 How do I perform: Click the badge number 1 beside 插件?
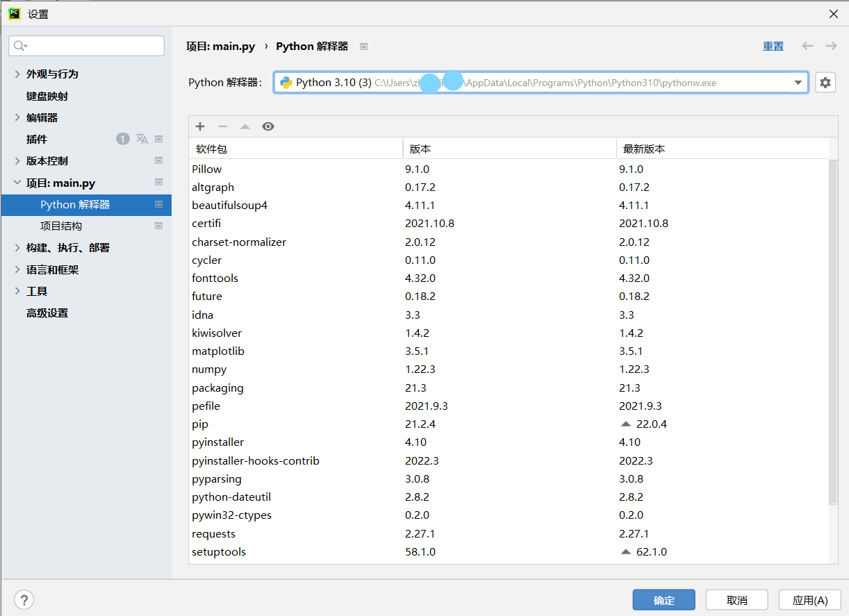tap(123, 139)
